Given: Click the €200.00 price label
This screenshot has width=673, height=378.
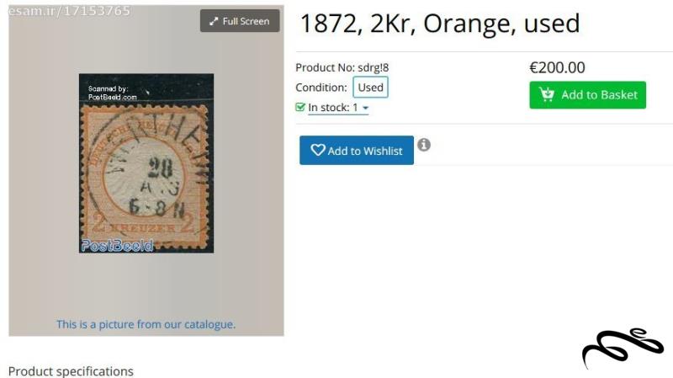Looking at the screenshot, I should coord(557,67).
